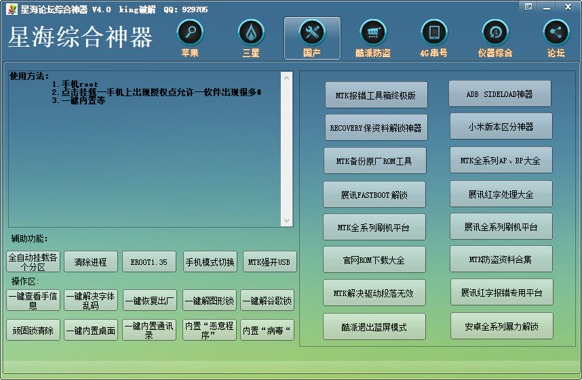Click 清除进程 button
Viewport: 582px width, 380px height.
coord(91,261)
